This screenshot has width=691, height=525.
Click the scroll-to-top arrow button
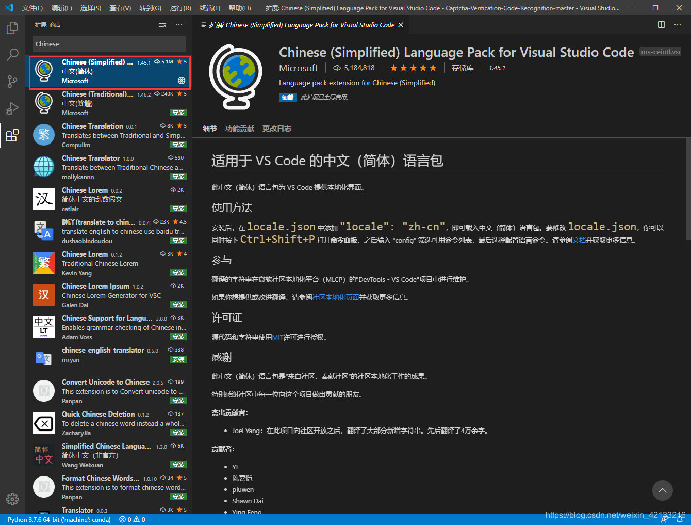pos(663,490)
